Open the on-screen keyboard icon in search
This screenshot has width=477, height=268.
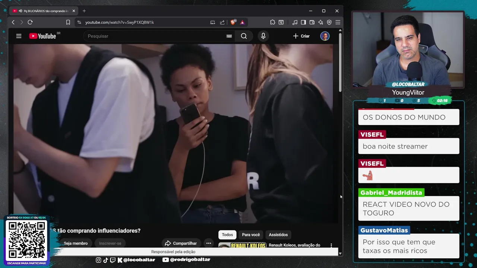coord(229,36)
